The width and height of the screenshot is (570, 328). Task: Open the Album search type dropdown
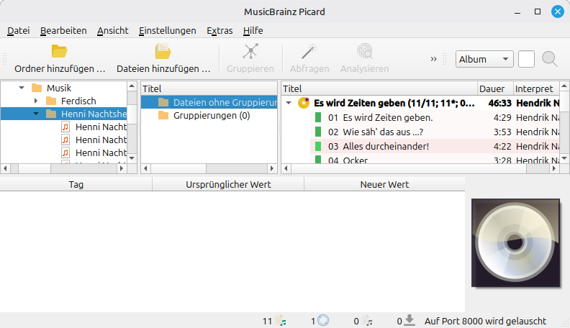click(484, 59)
